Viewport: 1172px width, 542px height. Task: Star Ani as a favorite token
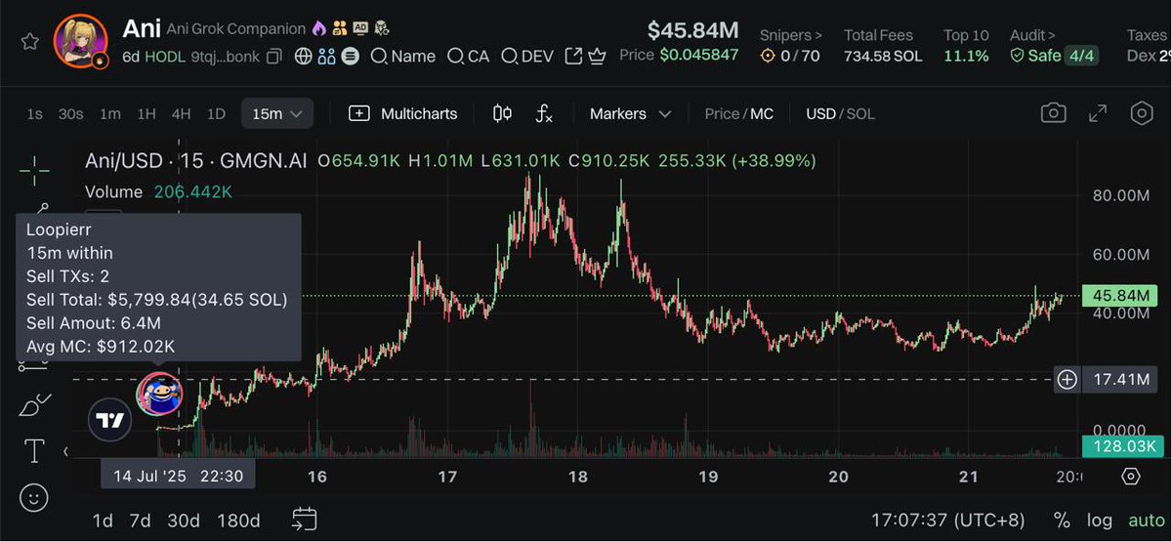[31, 41]
